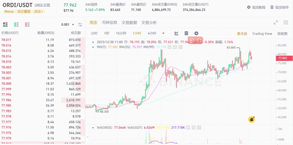Expand the chart to fullscreen
Screen dimensions: 293x145
(x=276, y=23)
